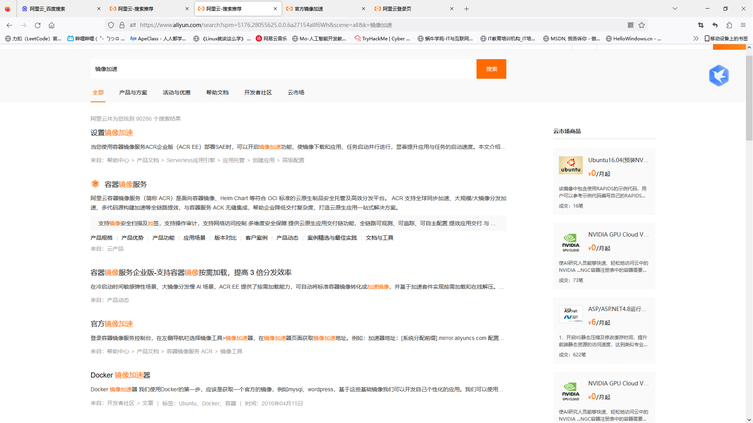This screenshot has height=423, width=753.
Task: Click 容器镜像服务 ACR breadcrumb link
Action: tap(189, 351)
